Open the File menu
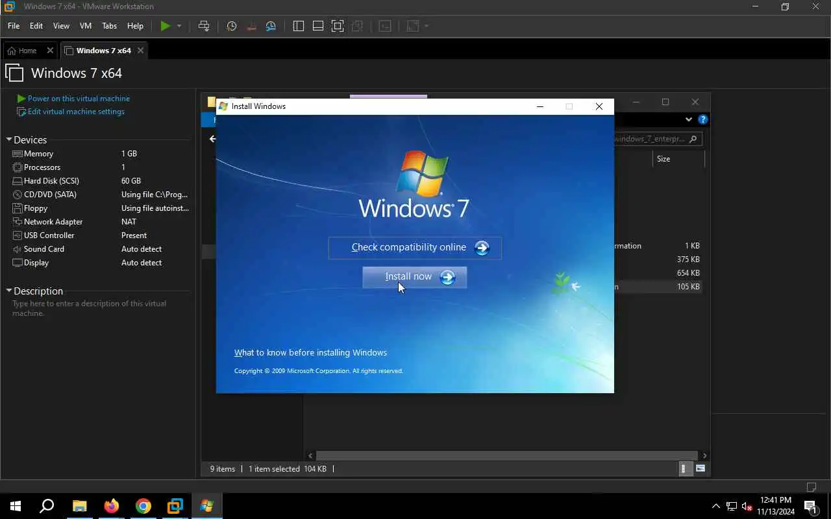 tap(14, 26)
